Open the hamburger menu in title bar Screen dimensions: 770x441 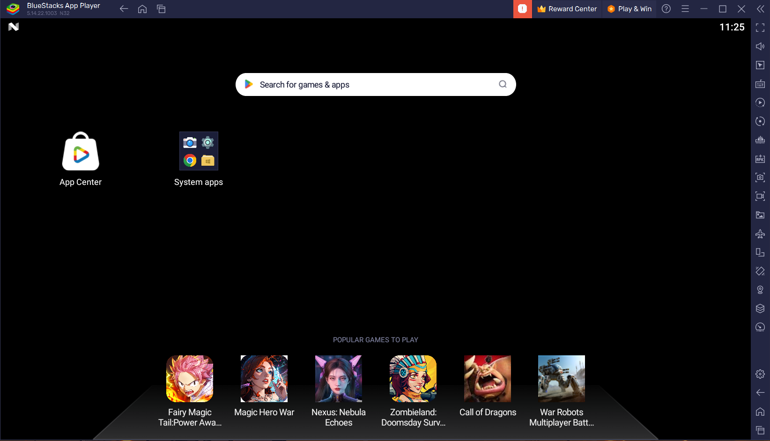pyautogui.click(x=685, y=9)
